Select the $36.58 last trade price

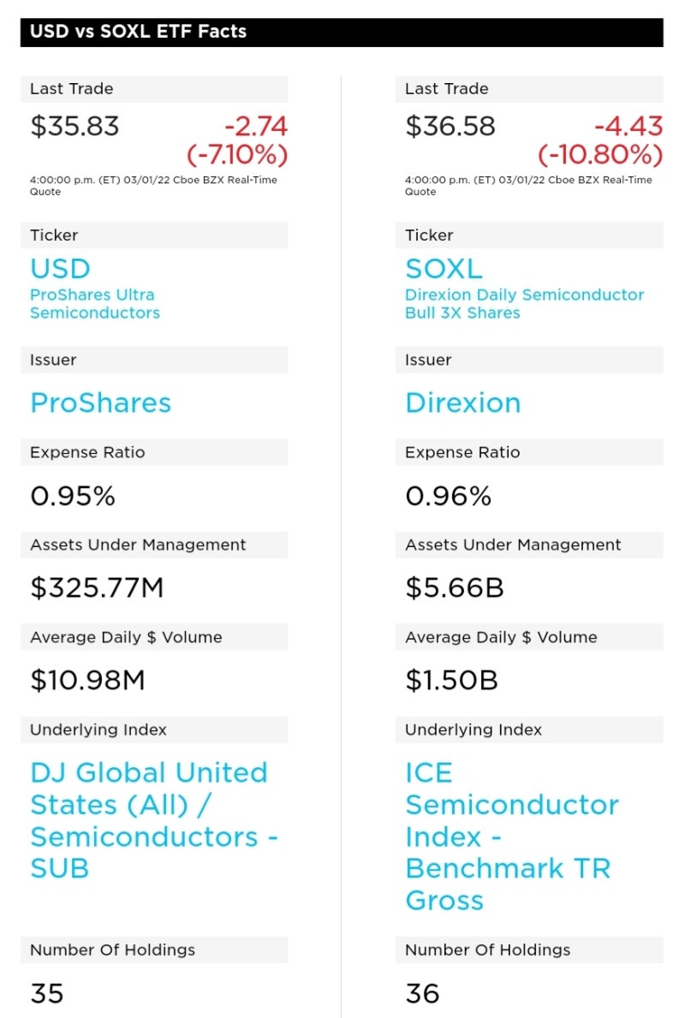[450, 127]
